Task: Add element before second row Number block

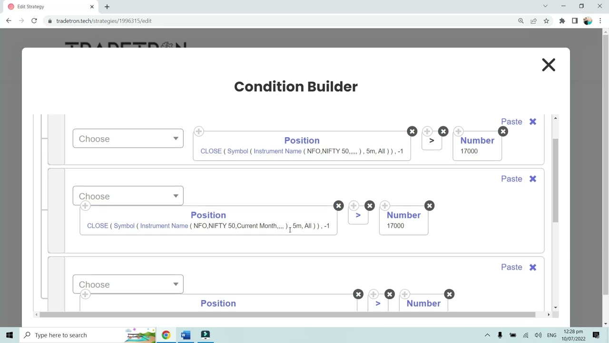Action: [x=384, y=206]
